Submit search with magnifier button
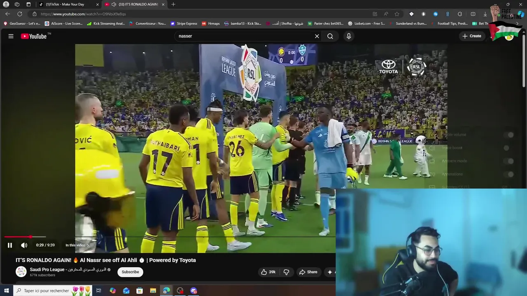Screen dimensions: 527x296 (x=330, y=36)
